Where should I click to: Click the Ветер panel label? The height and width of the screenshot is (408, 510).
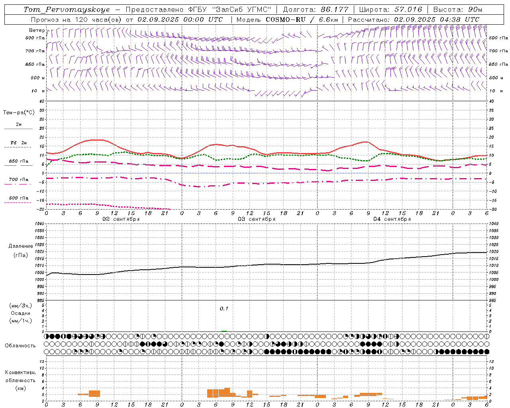pos(37,30)
